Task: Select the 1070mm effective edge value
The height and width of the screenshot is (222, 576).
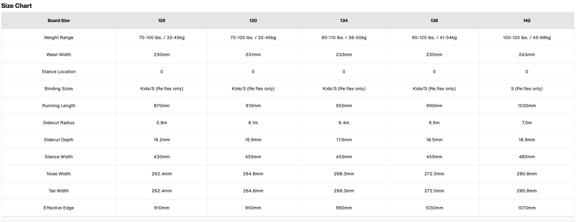Action: 526,208
